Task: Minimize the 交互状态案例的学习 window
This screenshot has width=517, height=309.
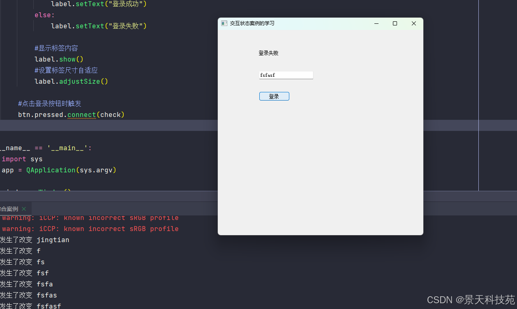Action: coord(376,23)
